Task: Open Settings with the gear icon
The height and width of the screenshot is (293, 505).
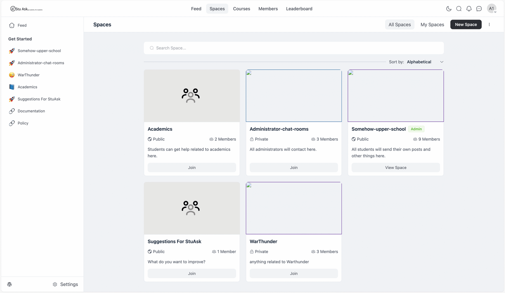Action: (55, 284)
